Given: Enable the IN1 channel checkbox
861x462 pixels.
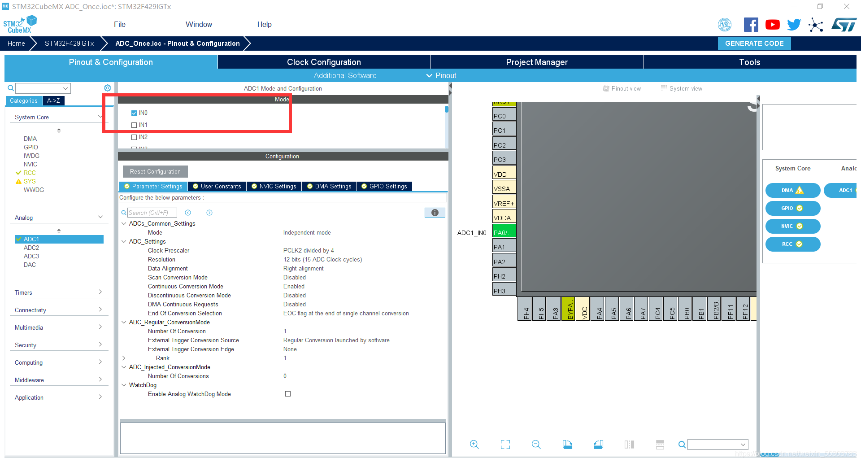Looking at the screenshot, I should (x=134, y=125).
